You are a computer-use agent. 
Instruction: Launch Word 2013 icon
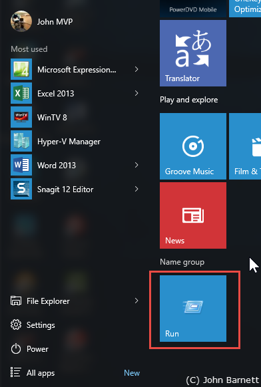point(21,165)
